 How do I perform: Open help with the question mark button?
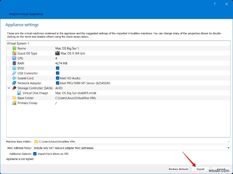(215, 4)
